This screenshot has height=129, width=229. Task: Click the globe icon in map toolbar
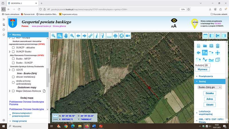click(x=121, y=36)
